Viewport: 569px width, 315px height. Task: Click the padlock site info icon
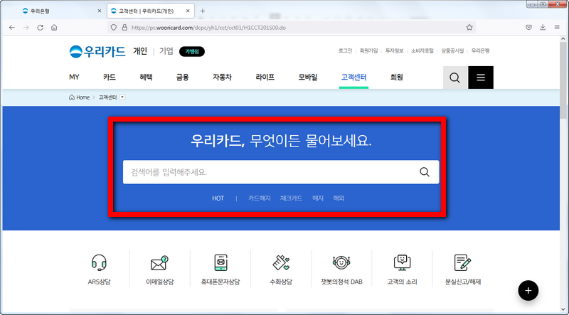pyautogui.click(x=124, y=28)
